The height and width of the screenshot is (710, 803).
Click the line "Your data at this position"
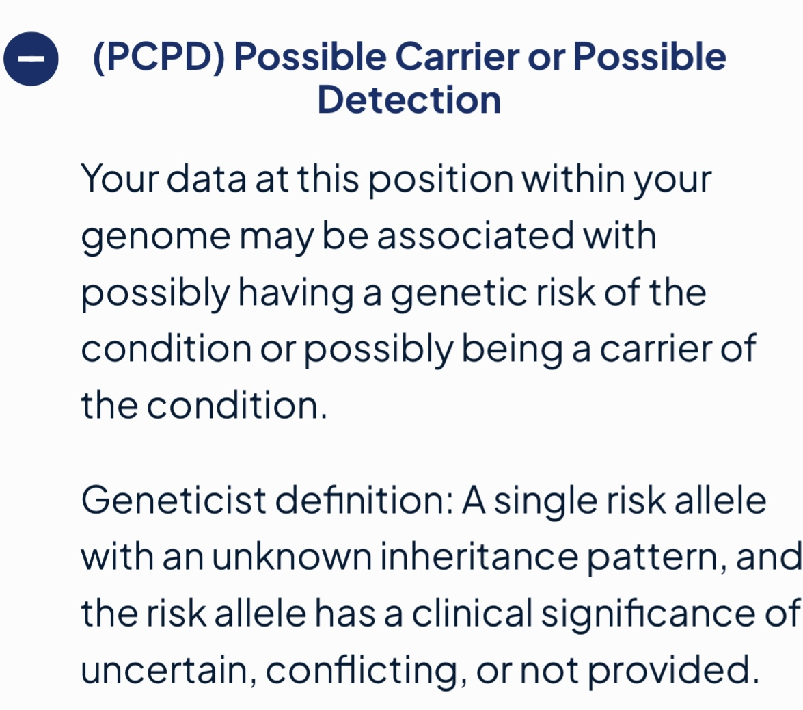(x=396, y=179)
